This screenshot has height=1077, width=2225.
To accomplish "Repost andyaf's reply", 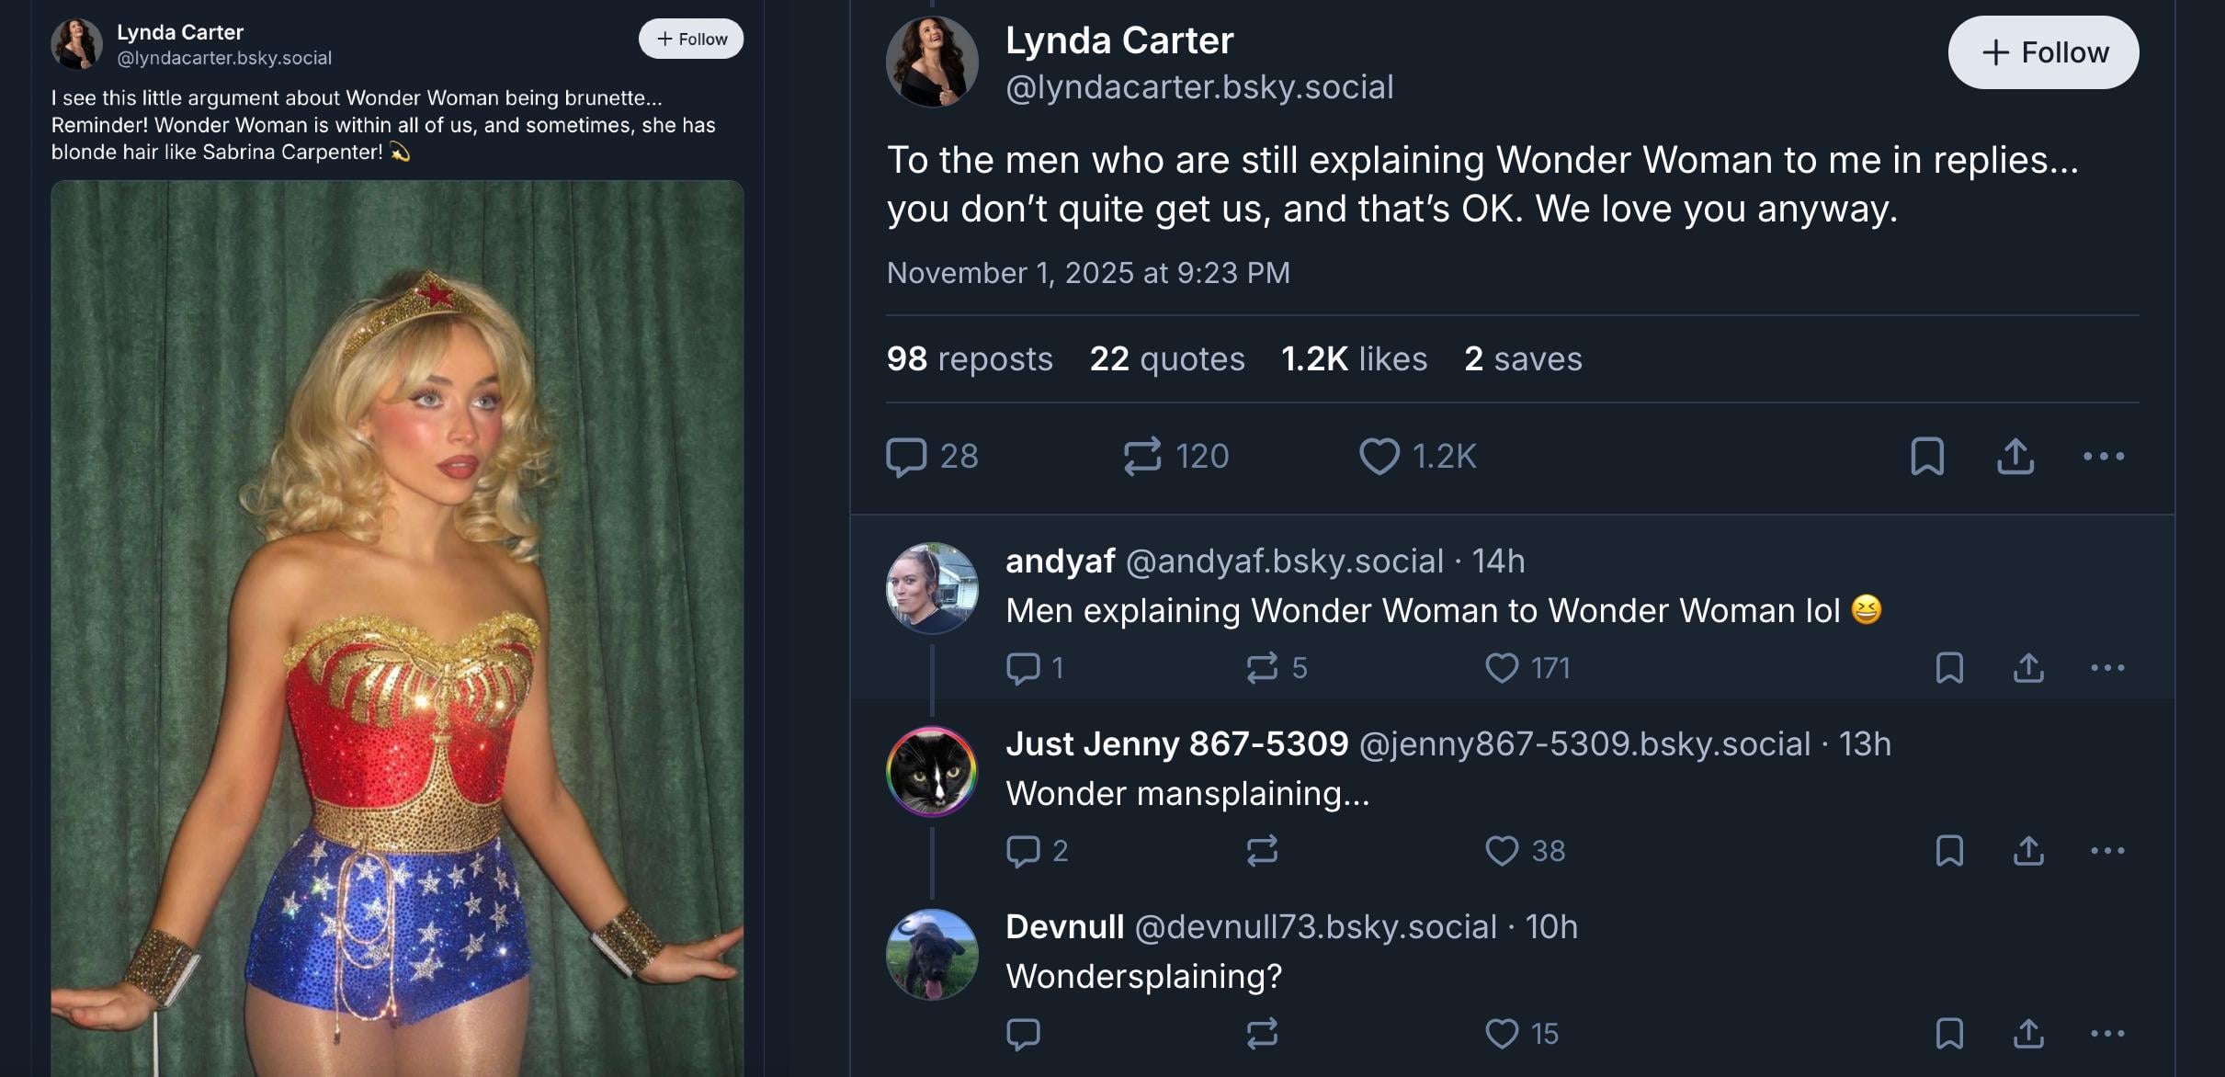I will [x=1262, y=668].
